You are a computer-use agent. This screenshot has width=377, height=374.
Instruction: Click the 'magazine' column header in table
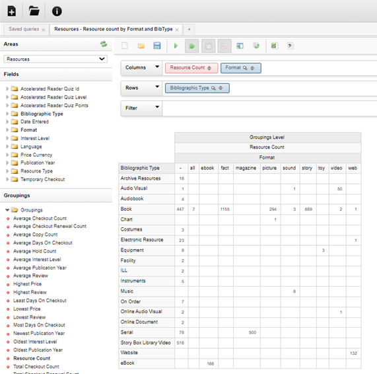[246, 168]
